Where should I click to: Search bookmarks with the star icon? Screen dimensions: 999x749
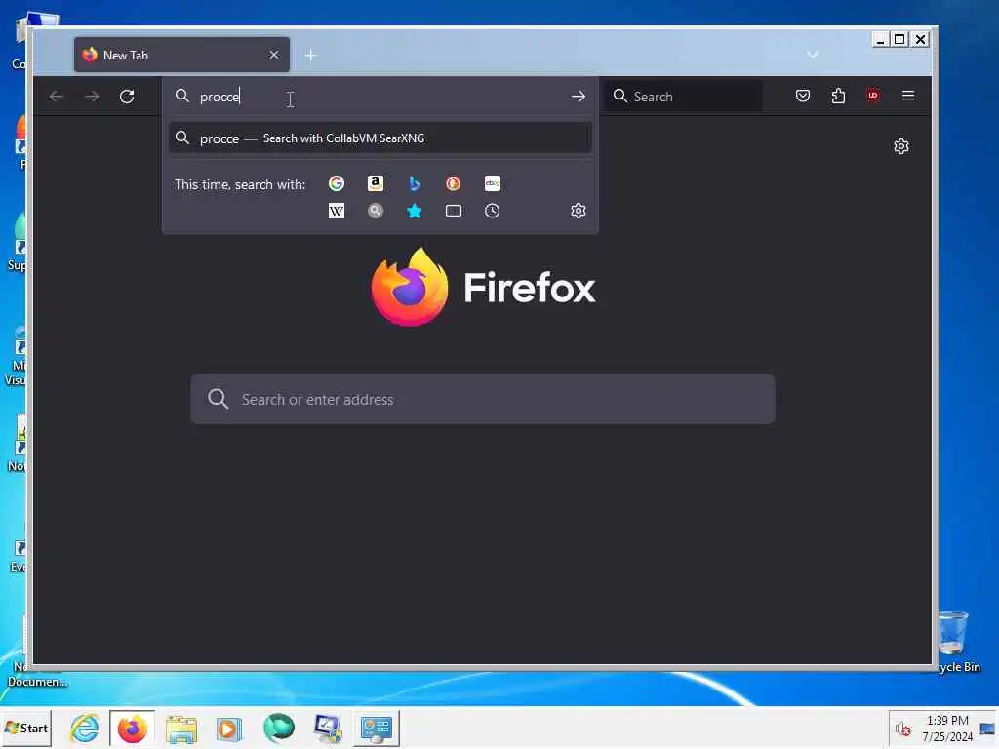tap(414, 211)
